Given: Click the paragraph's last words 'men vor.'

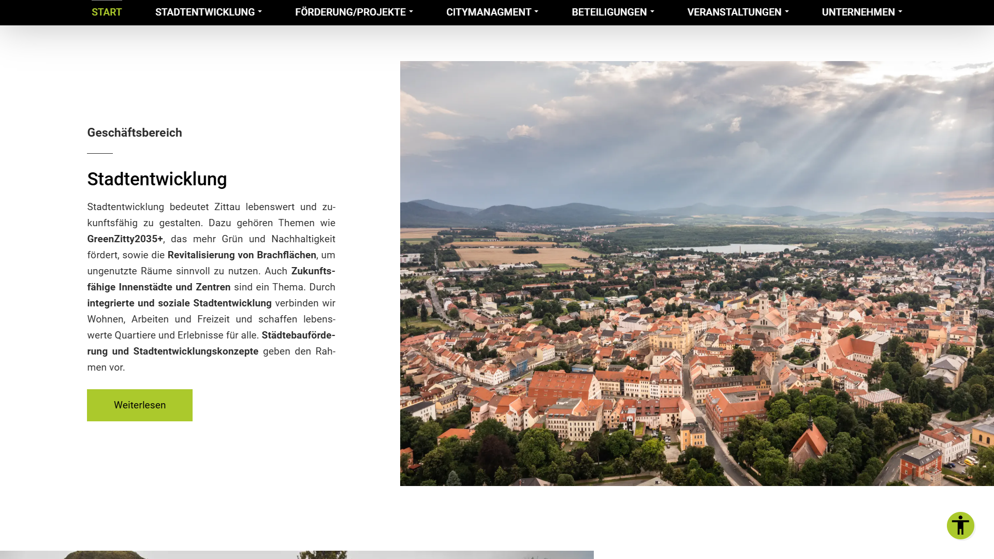Looking at the screenshot, I should coord(106,367).
